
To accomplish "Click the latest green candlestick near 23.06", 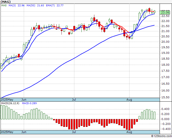I will [155, 12].
